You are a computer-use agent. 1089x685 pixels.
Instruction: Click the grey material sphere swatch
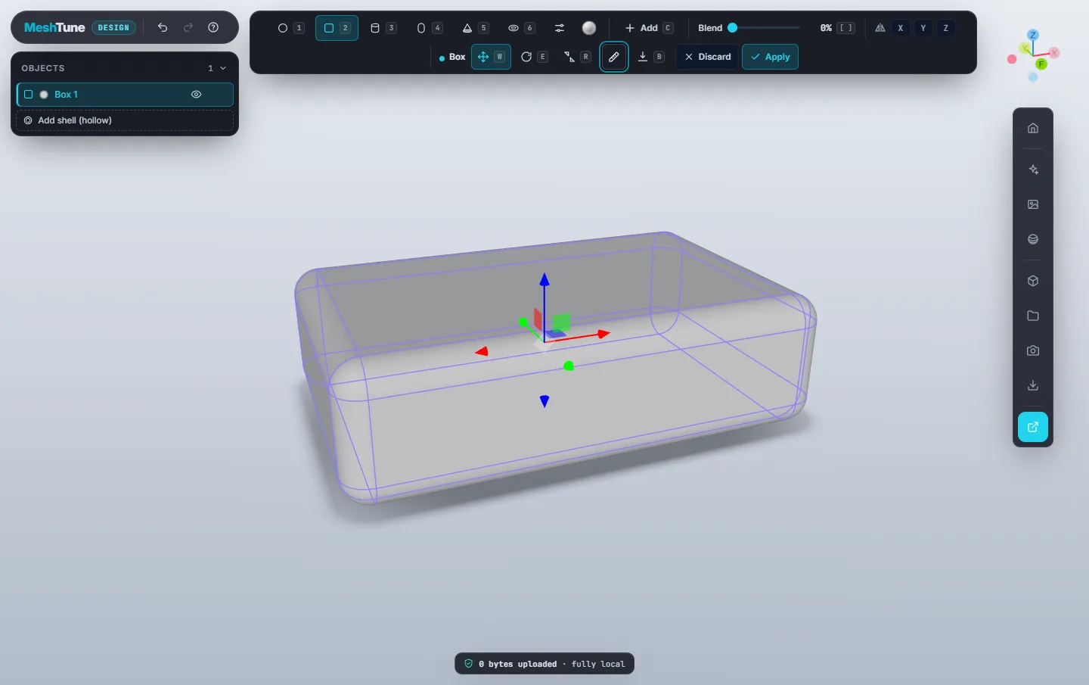click(x=589, y=28)
